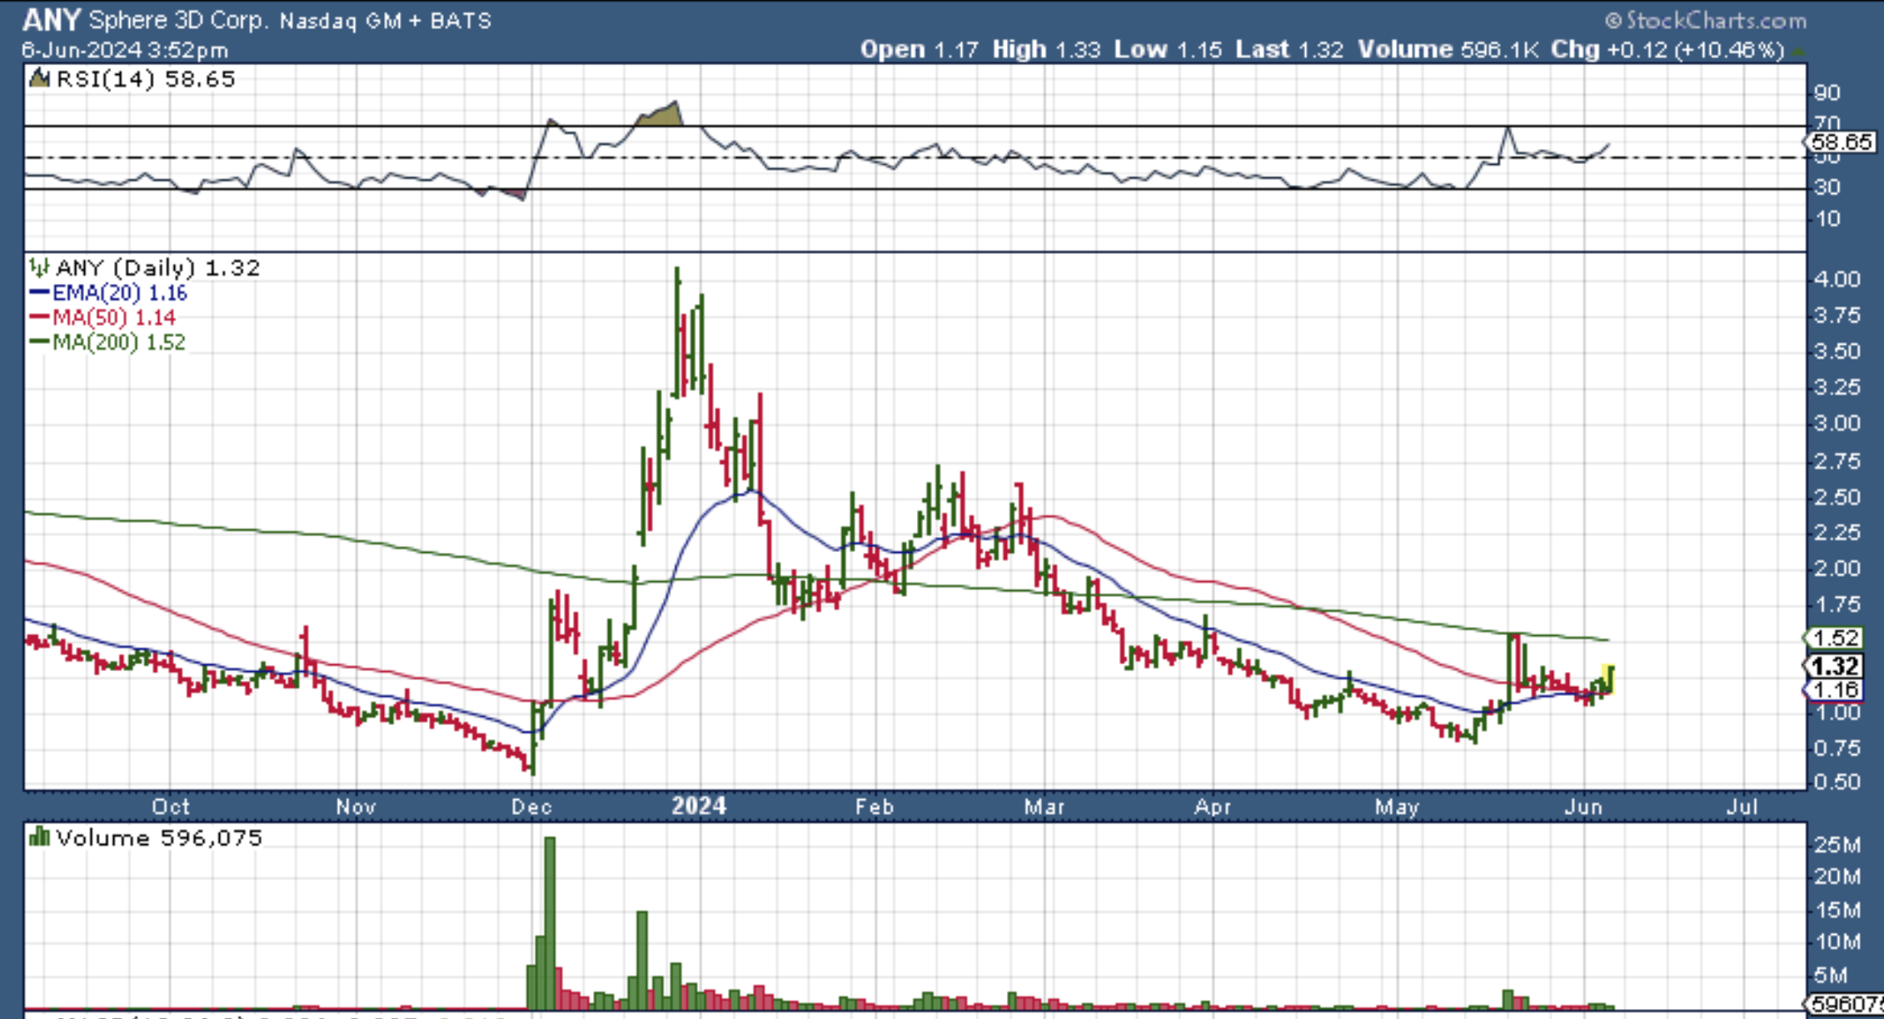This screenshot has width=1884, height=1019.
Task: Click the 58.65 RSI value tag
Action: tap(1841, 142)
